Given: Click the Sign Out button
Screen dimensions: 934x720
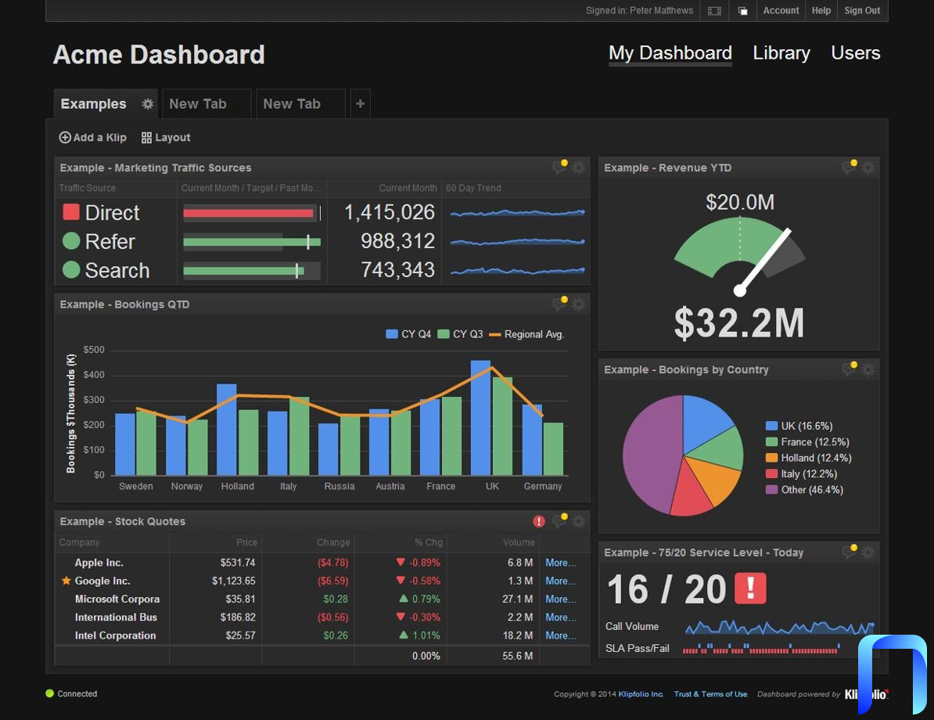Looking at the screenshot, I should 862,11.
